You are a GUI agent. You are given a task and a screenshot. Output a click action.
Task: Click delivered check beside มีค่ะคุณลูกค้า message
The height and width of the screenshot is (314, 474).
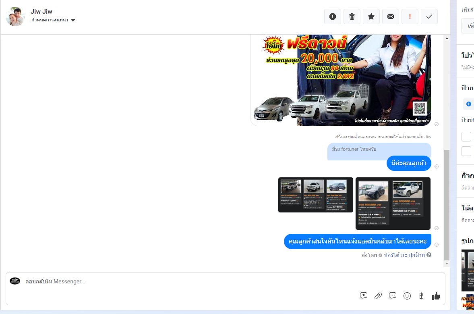tap(437, 166)
